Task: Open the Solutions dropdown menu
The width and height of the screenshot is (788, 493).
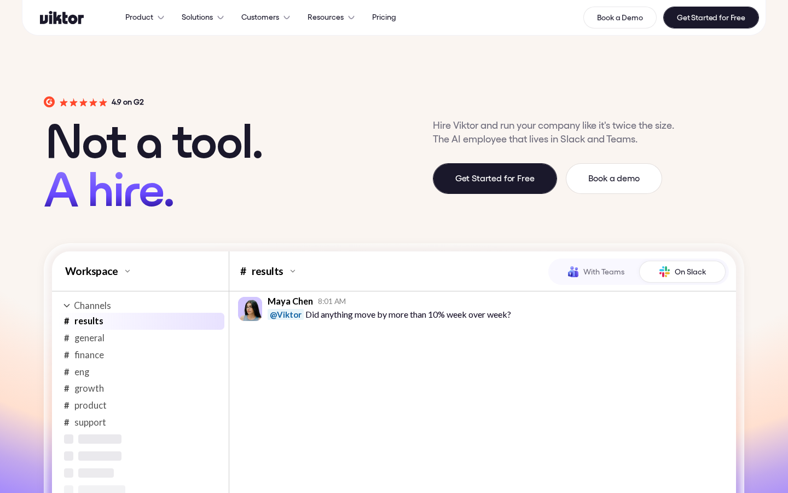Action: 202,18
